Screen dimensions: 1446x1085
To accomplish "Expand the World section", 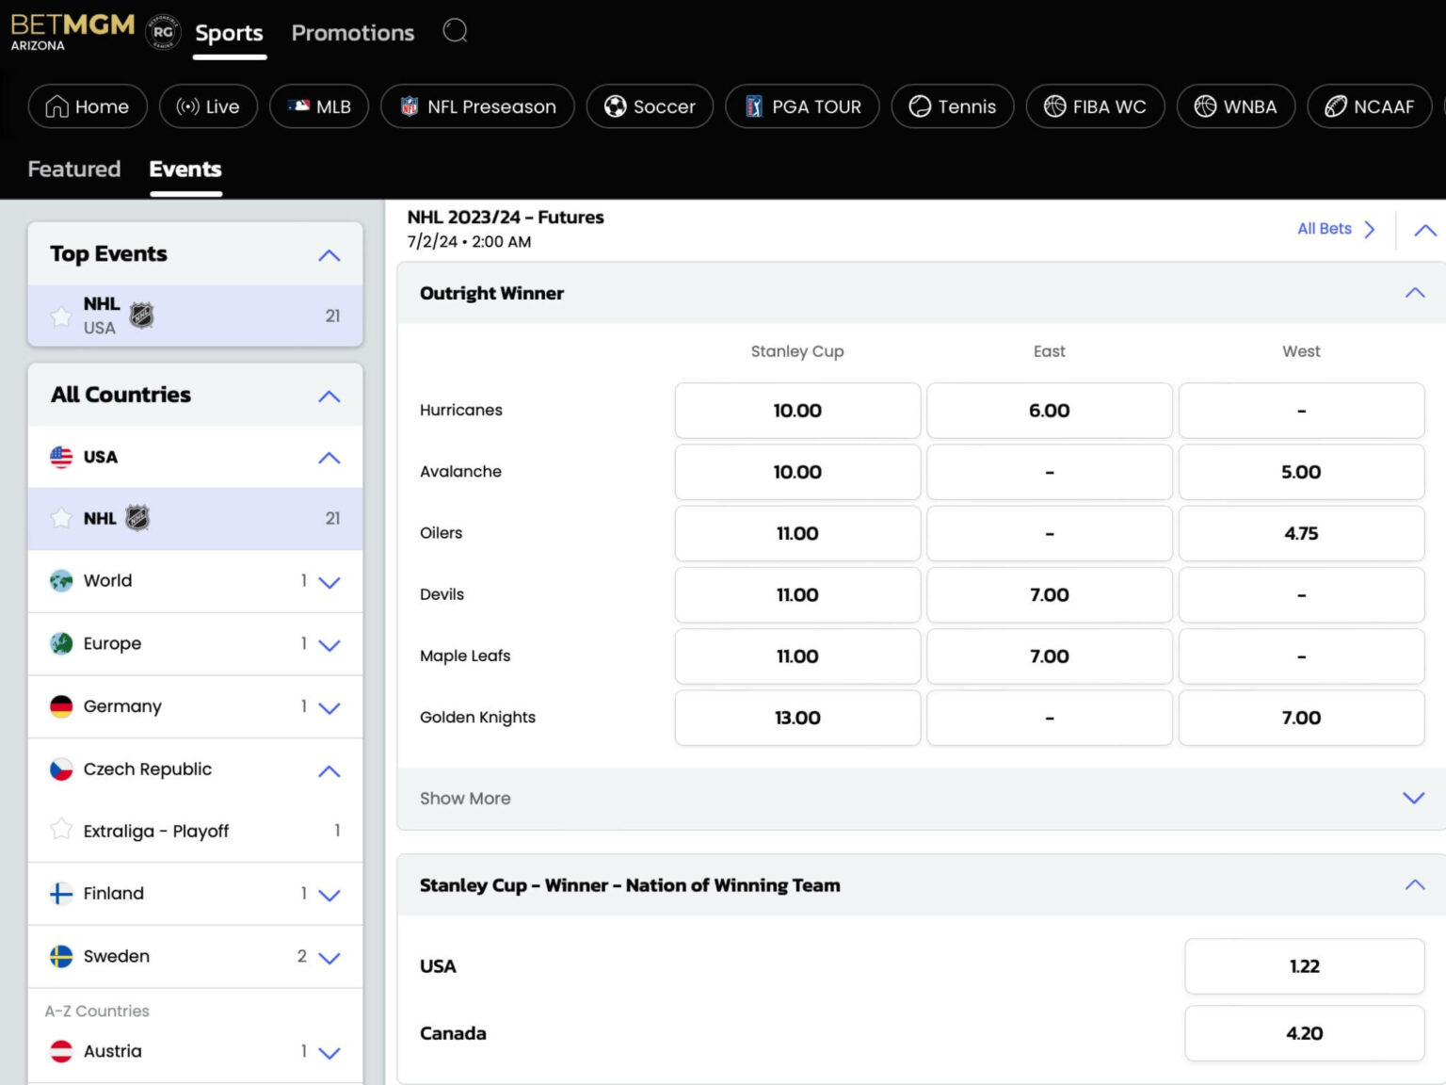I will pyautogui.click(x=329, y=582).
